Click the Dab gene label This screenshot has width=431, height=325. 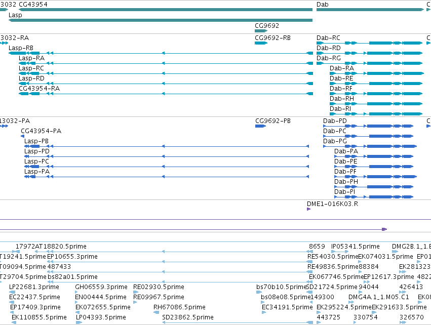323,5
